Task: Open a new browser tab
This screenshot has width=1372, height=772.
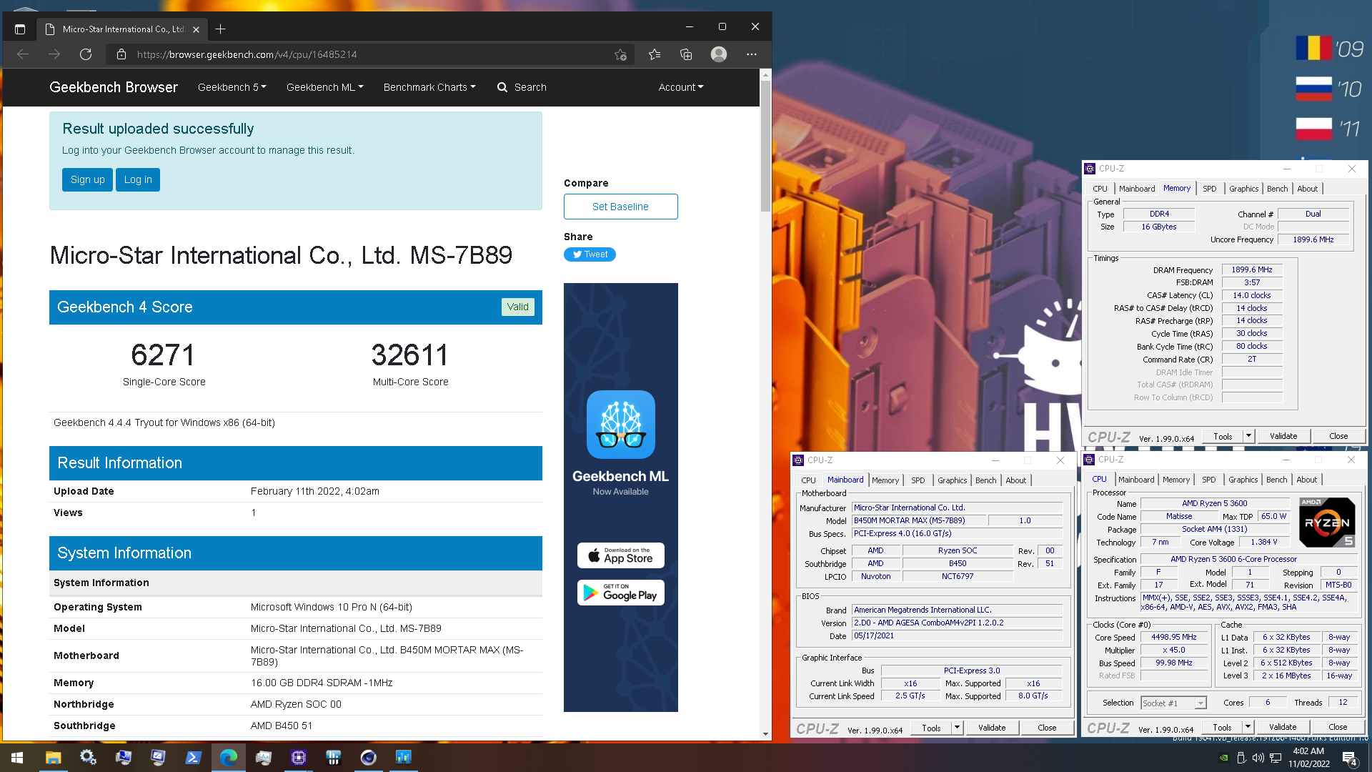Action: click(221, 29)
